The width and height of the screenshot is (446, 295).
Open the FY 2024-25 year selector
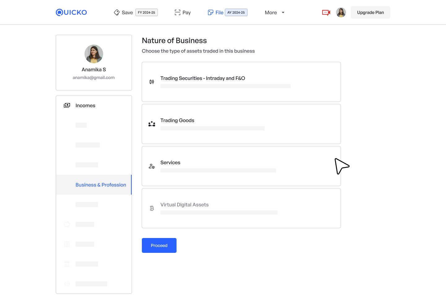pos(146,12)
